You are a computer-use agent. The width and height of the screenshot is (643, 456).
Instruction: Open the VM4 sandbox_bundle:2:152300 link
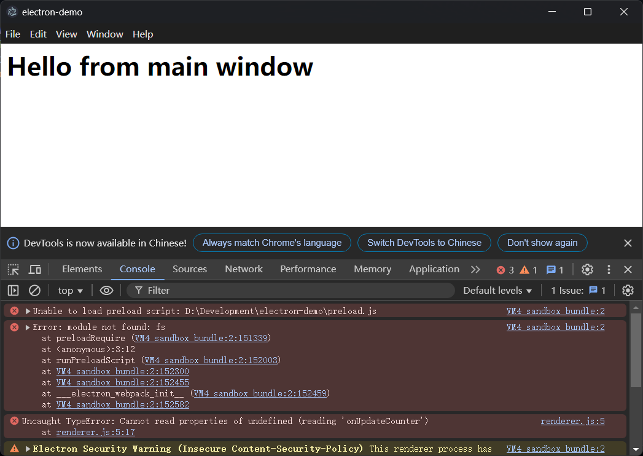pyautogui.click(x=123, y=371)
